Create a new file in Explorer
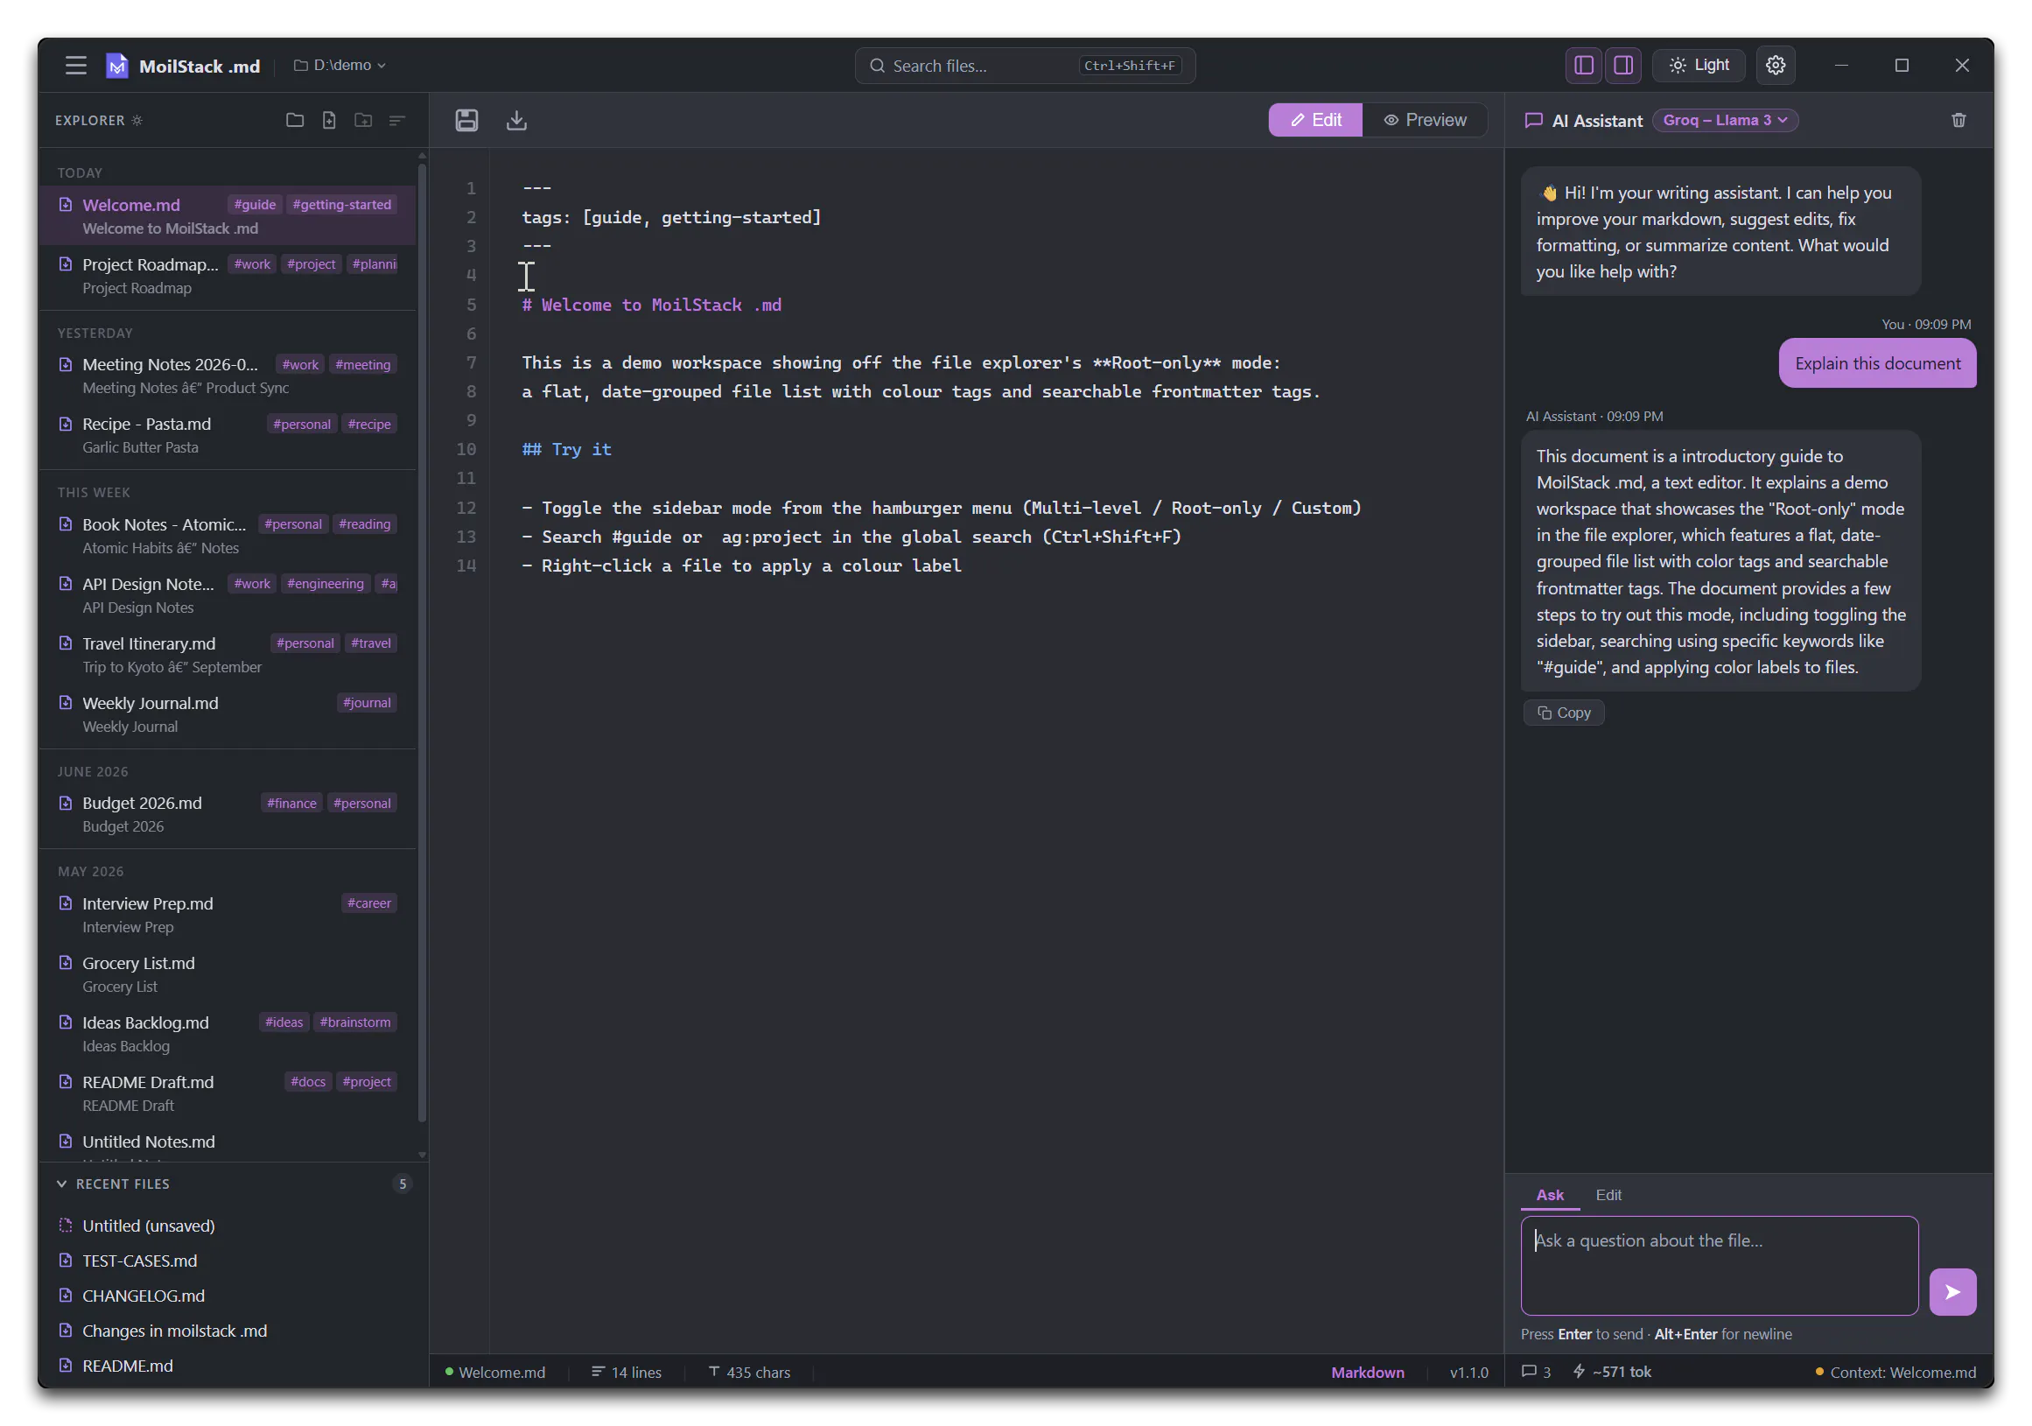The width and height of the screenshot is (2032, 1426). tap(329, 121)
